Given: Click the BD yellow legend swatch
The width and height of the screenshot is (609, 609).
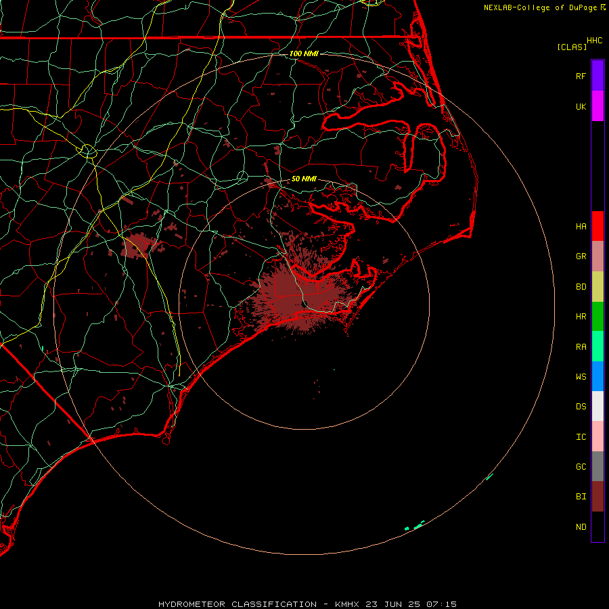Looking at the screenshot, I should pyautogui.click(x=597, y=287).
